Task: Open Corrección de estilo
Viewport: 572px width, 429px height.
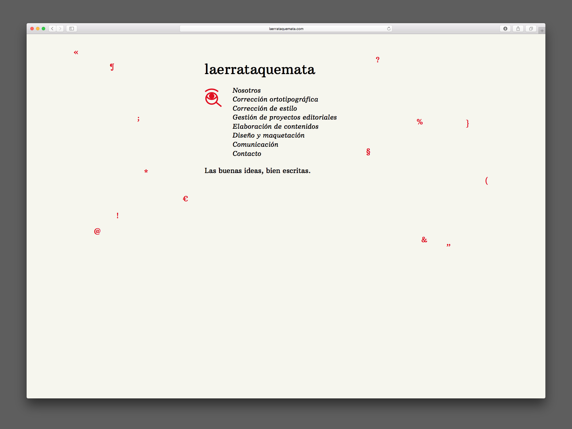Action: point(265,108)
